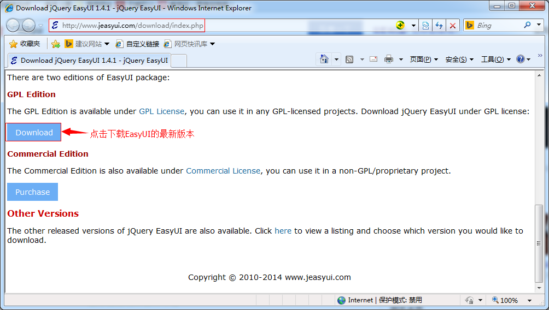Open the recent pages dropdown beside Forward
The image size is (549, 310).
pyautogui.click(x=40, y=26)
